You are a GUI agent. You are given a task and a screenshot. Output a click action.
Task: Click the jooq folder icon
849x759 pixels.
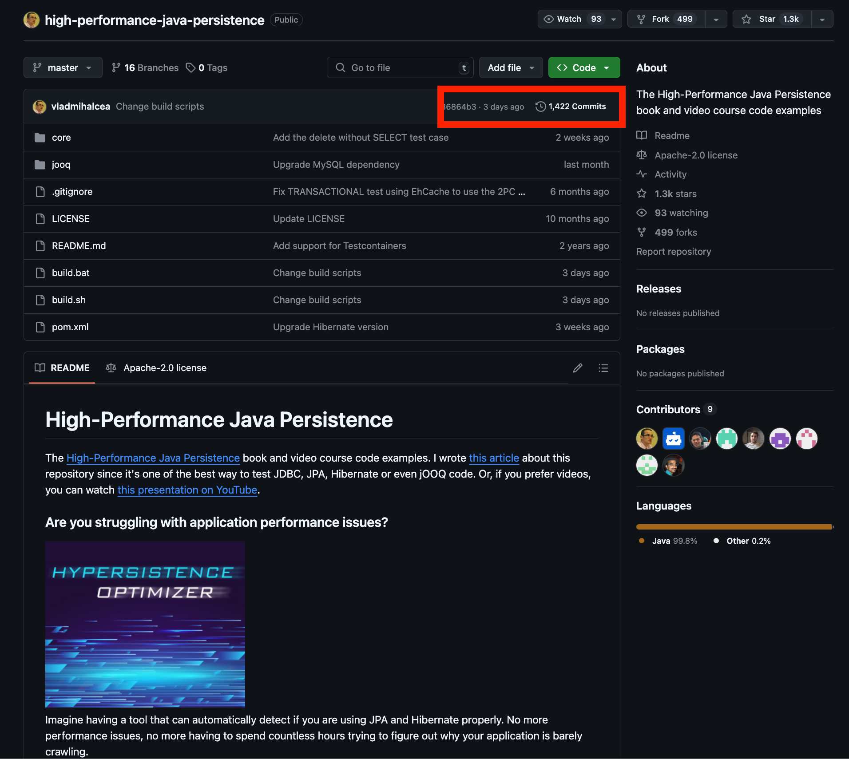[40, 165]
